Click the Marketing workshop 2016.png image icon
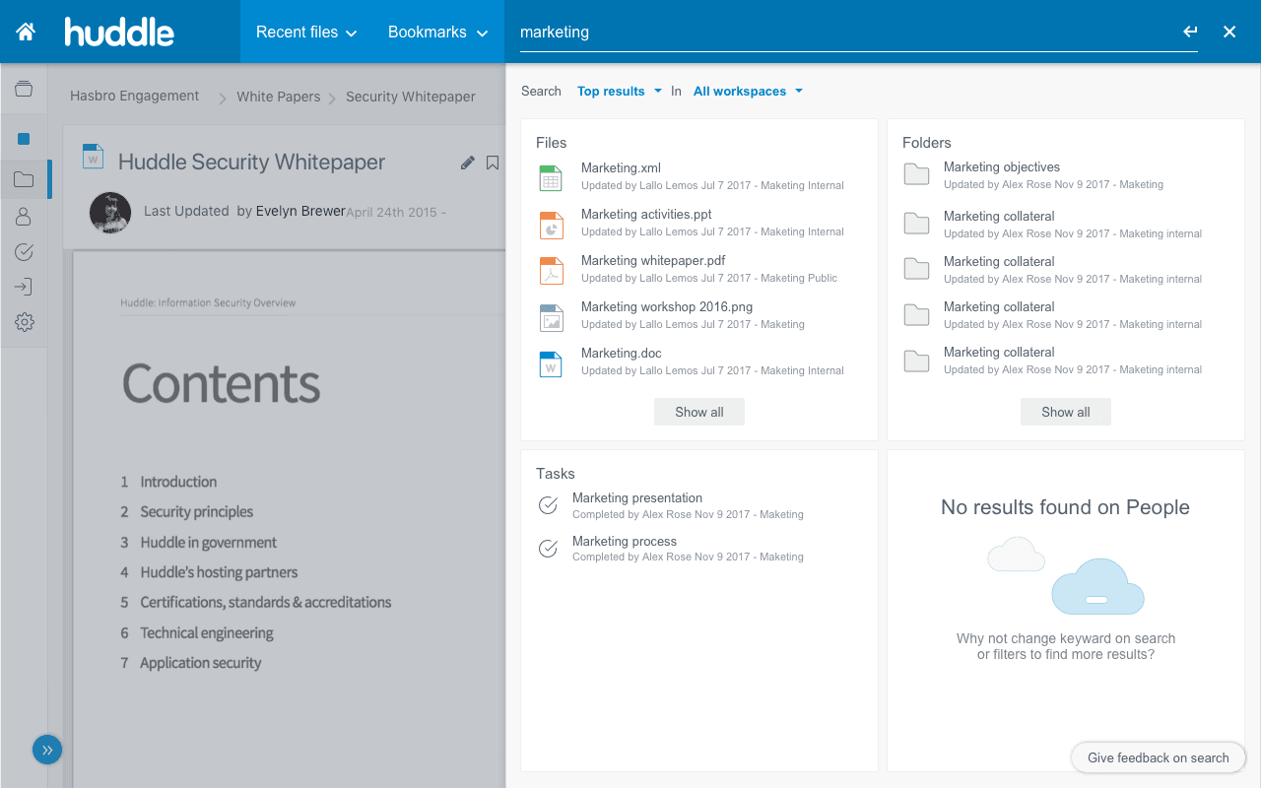This screenshot has height=788, width=1261. pyautogui.click(x=551, y=317)
